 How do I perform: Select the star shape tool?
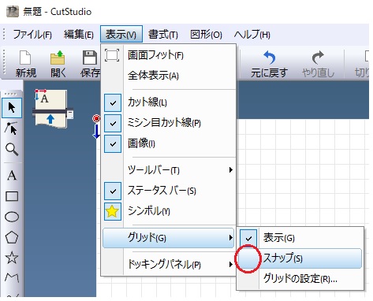pos(12,258)
